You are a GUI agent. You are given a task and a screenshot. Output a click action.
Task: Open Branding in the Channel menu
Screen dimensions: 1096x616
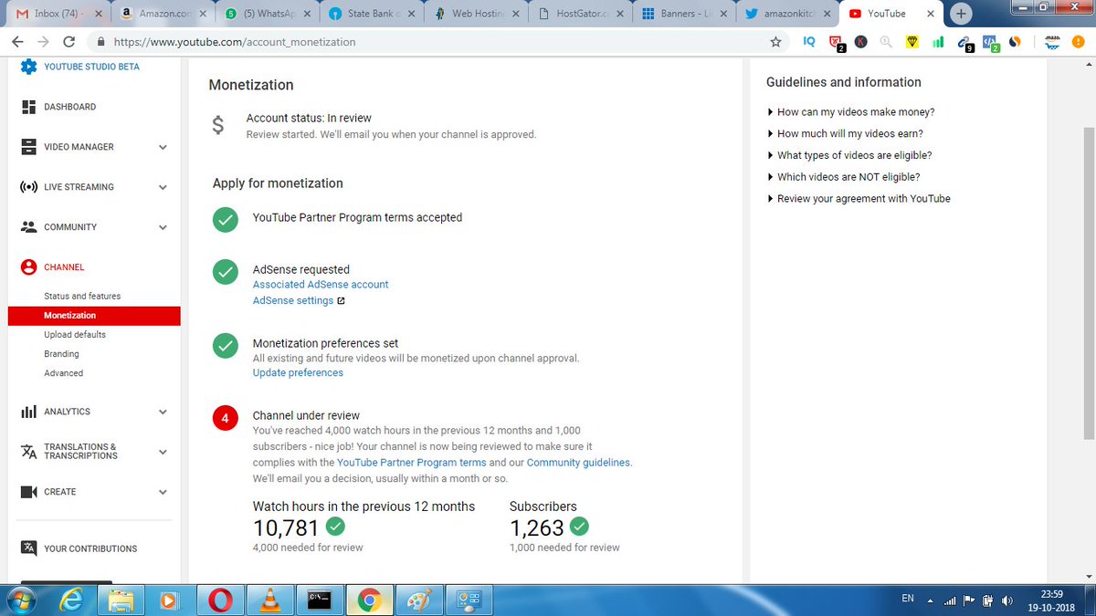[x=61, y=354]
